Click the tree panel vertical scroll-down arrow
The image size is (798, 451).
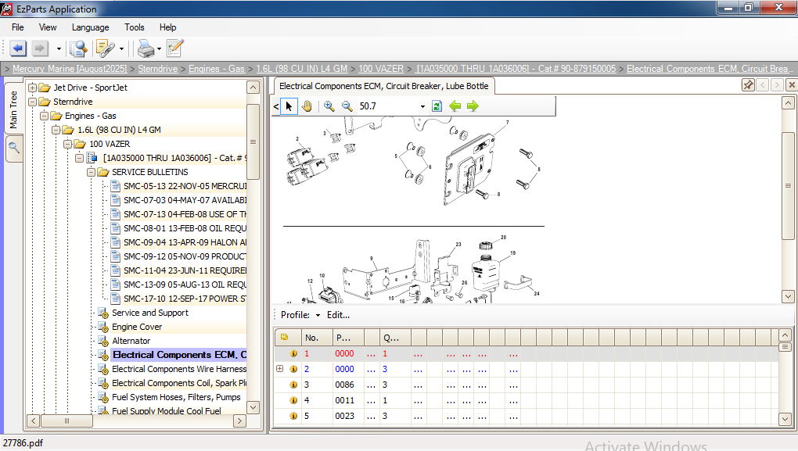pos(253,407)
